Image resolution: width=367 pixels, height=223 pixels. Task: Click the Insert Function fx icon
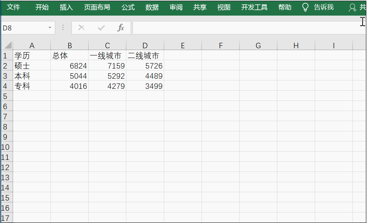coord(121,28)
